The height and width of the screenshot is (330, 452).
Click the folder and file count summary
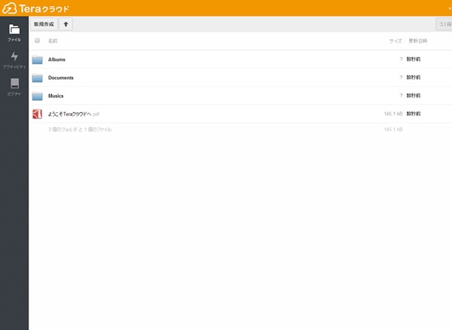(x=80, y=130)
